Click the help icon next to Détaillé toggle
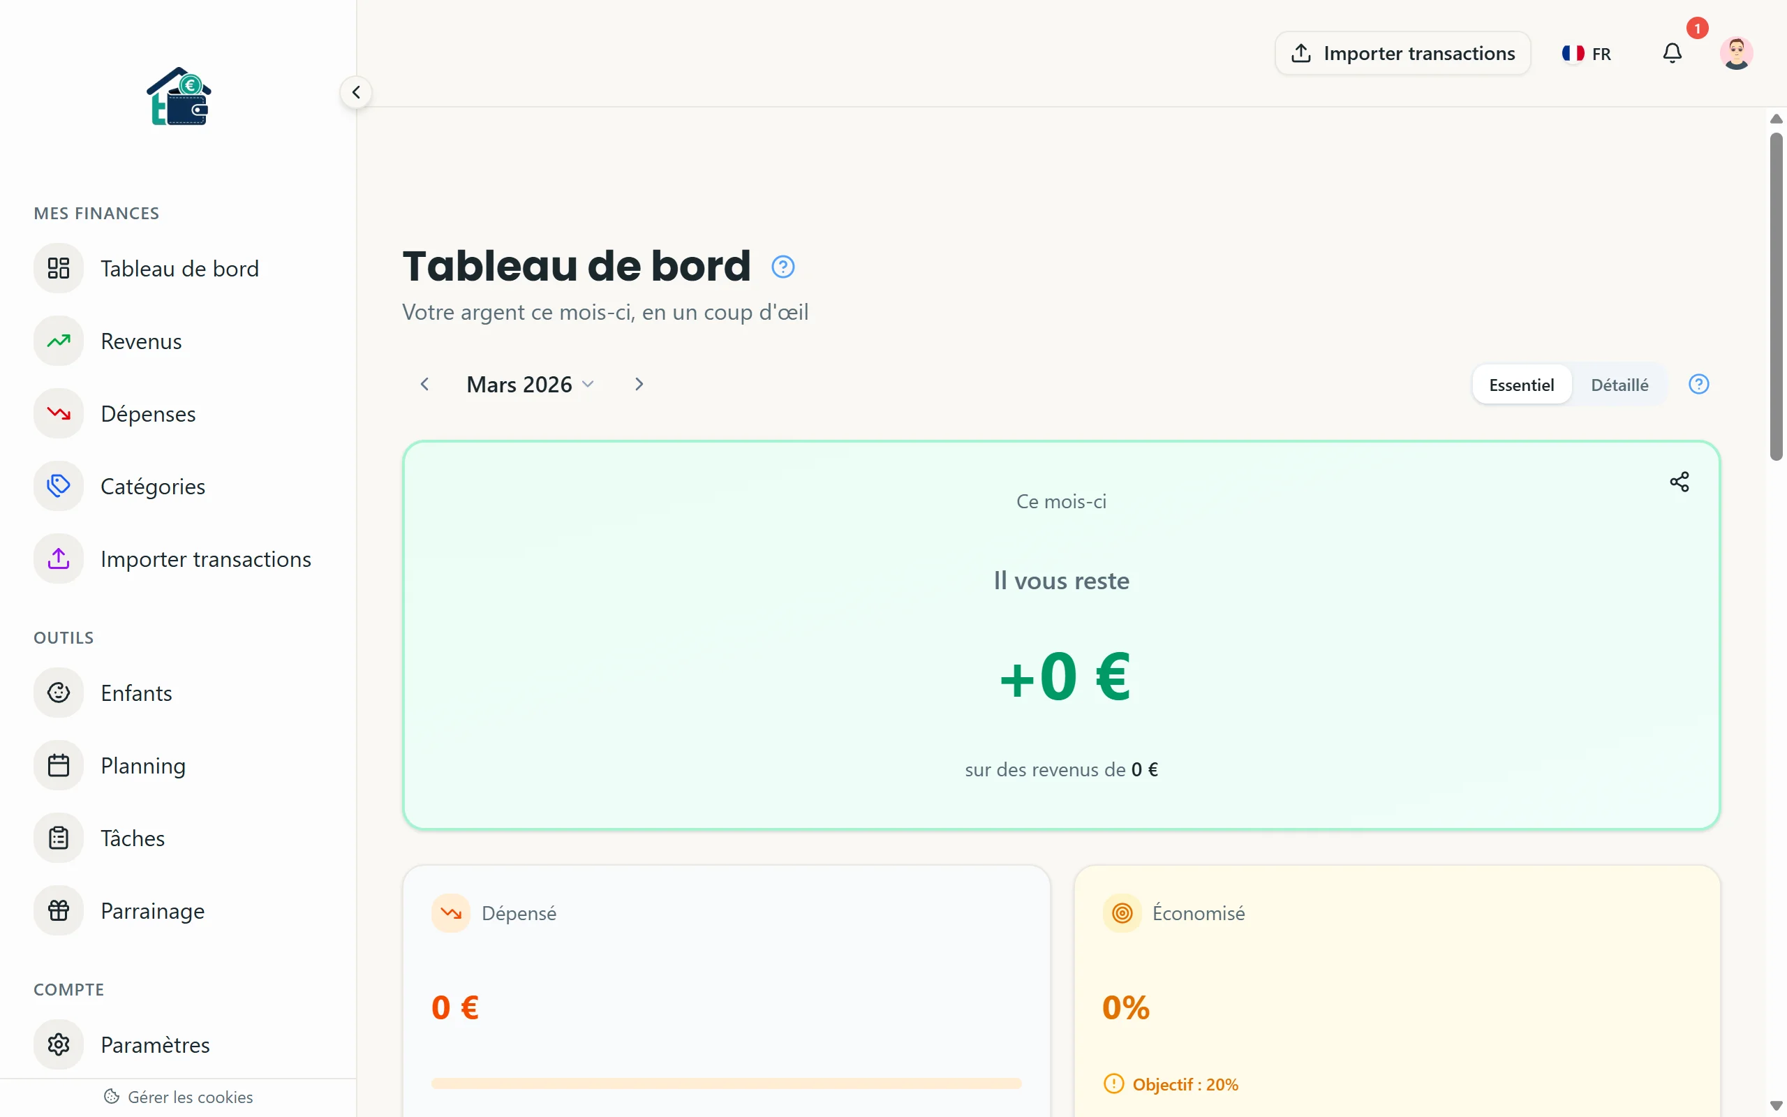Screen dimensions: 1787x1117 click(1698, 384)
